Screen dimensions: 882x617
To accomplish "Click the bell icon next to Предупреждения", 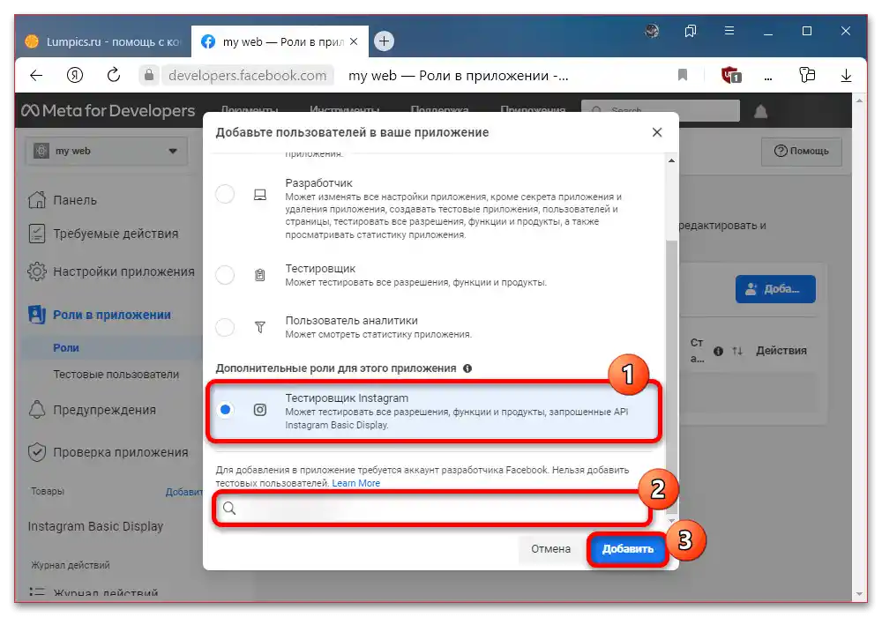I will click(38, 410).
